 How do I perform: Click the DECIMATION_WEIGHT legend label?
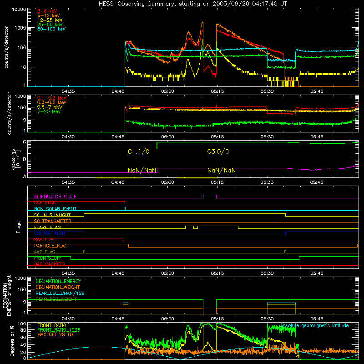tap(58, 287)
